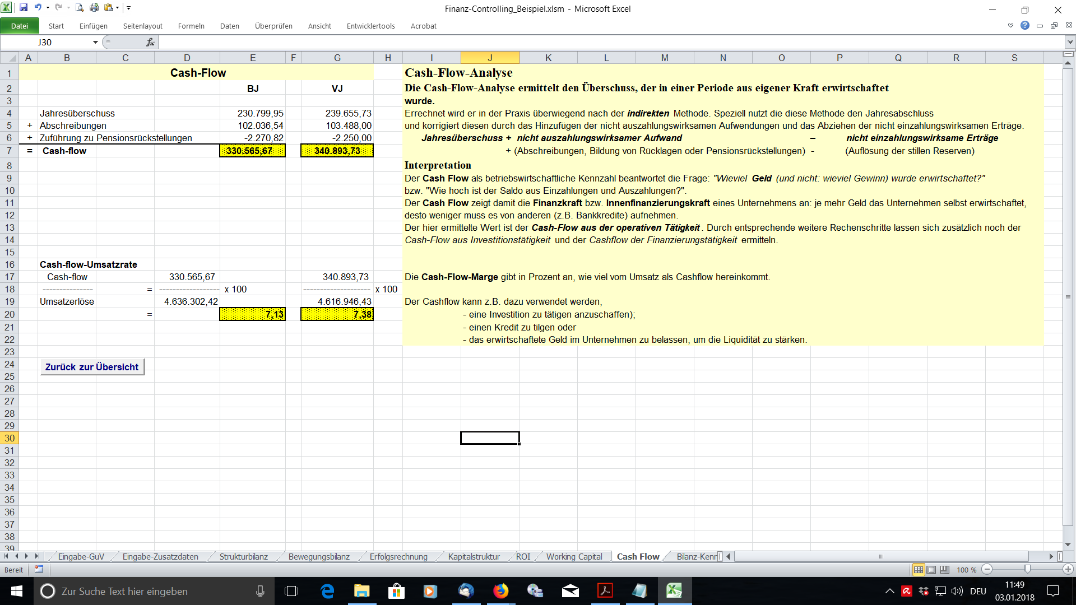Select row 7 header
The height and width of the screenshot is (605, 1076).
(x=10, y=151)
